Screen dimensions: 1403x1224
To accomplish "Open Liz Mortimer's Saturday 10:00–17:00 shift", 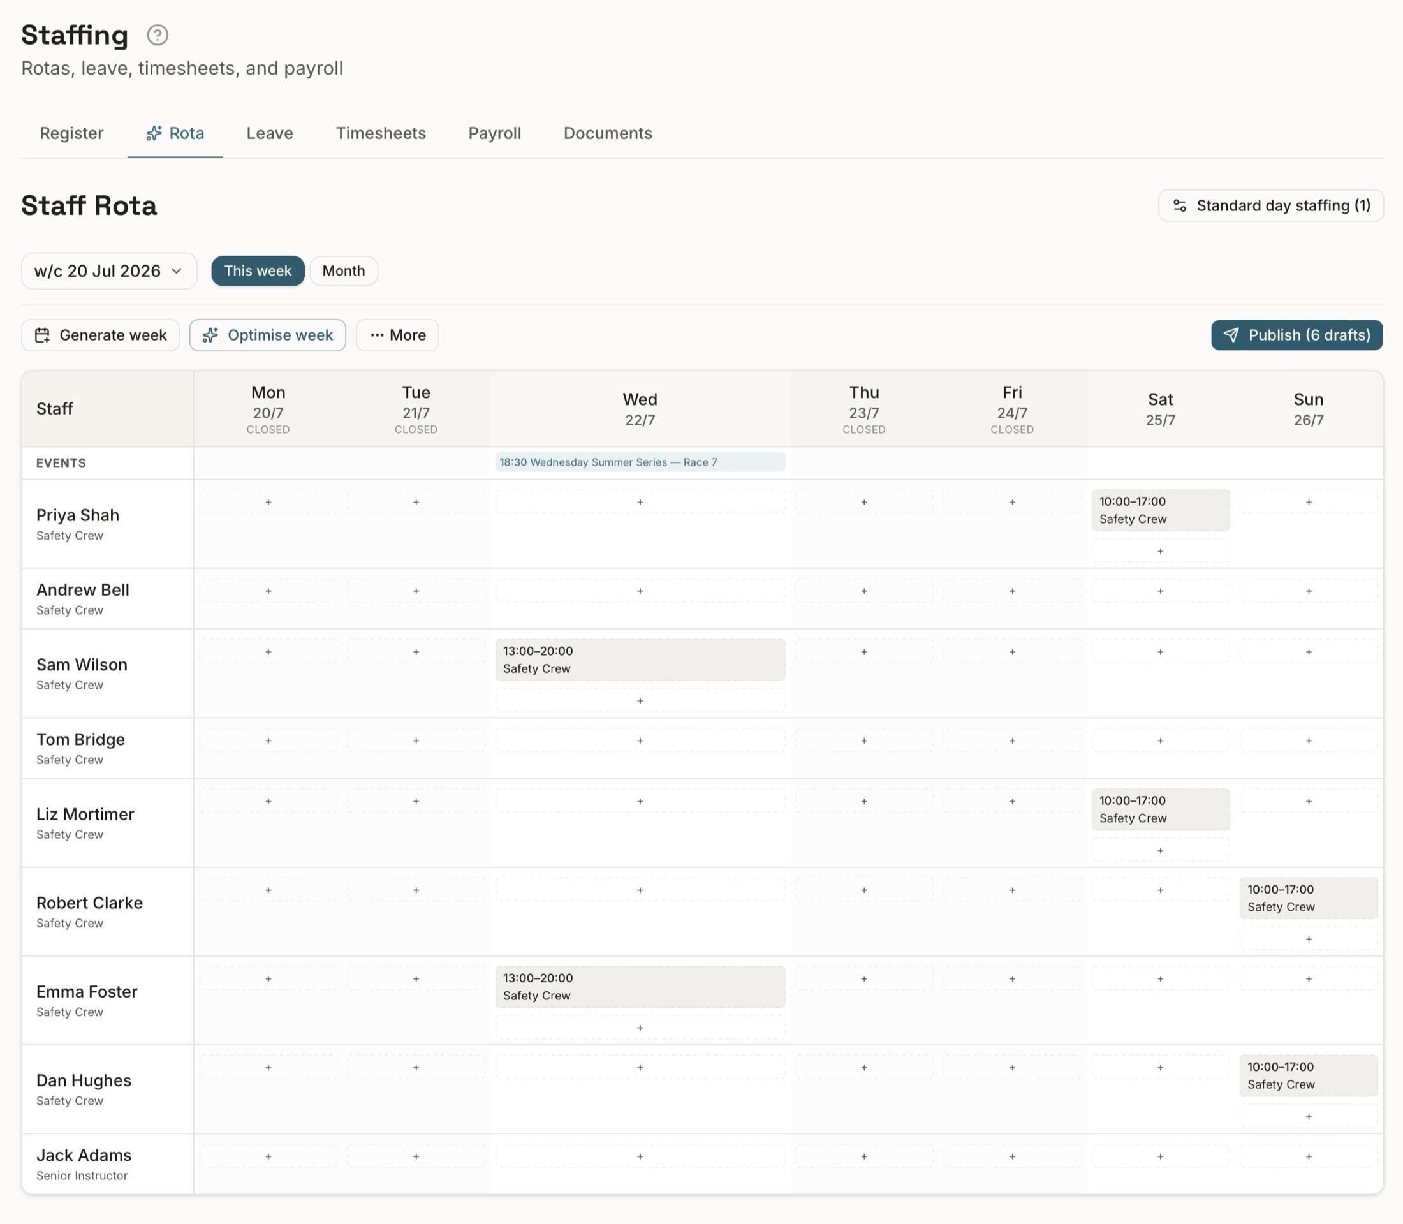I will (x=1160, y=809).
